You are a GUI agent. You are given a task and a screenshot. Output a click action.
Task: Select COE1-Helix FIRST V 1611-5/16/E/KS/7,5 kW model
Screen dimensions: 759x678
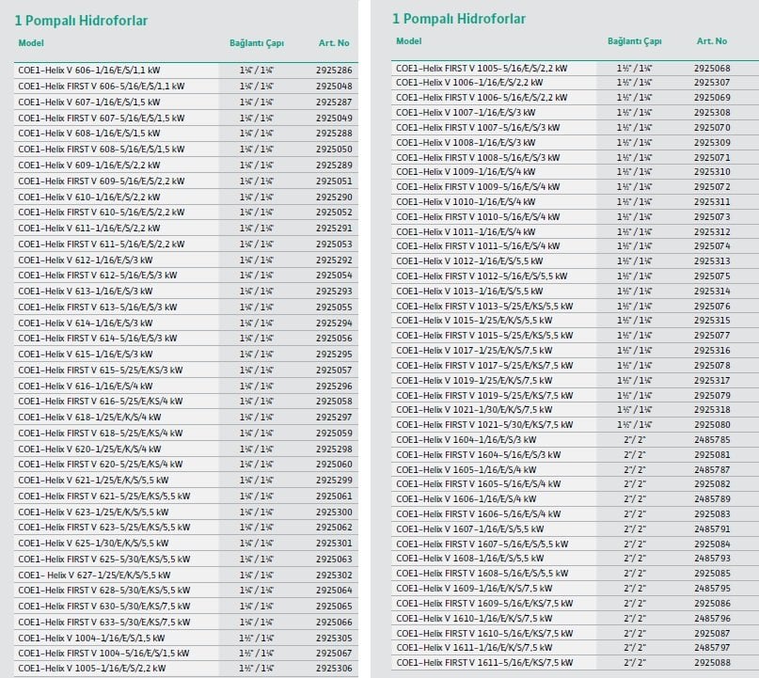tap(483, 663)
